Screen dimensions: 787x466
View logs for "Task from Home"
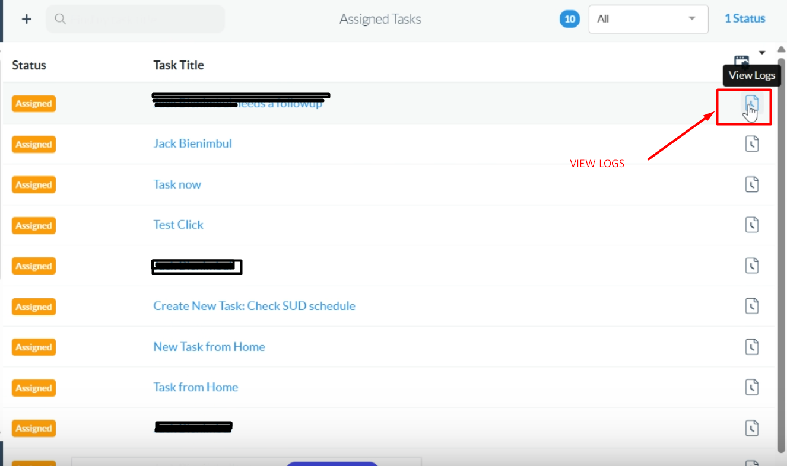[x=752, y=387]
